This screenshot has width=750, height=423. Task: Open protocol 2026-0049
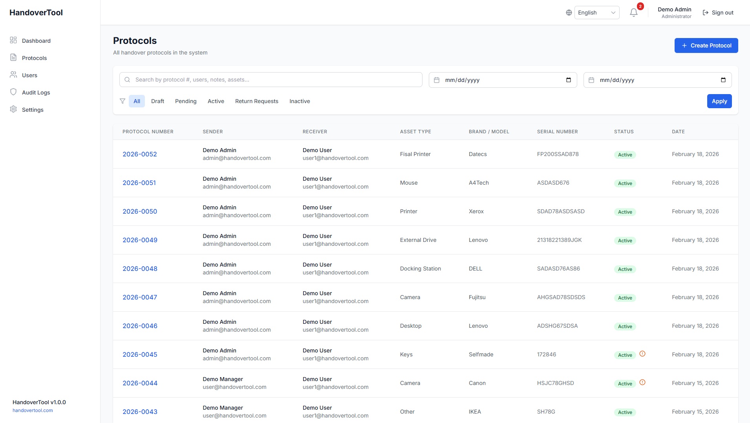tap(140, 240)
